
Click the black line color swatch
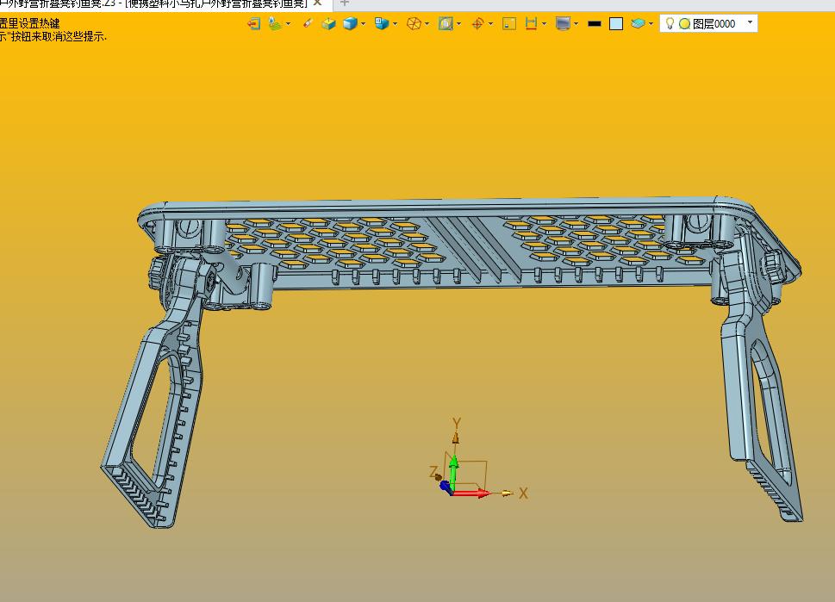595,24
